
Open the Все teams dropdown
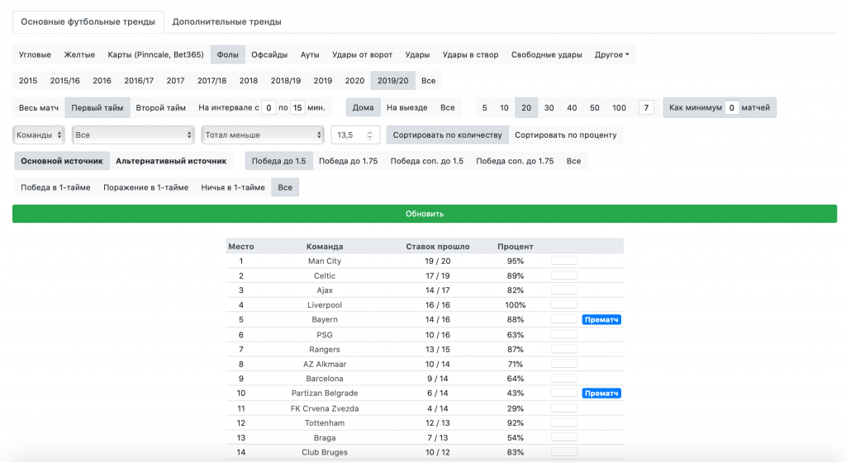pos(133,134)
